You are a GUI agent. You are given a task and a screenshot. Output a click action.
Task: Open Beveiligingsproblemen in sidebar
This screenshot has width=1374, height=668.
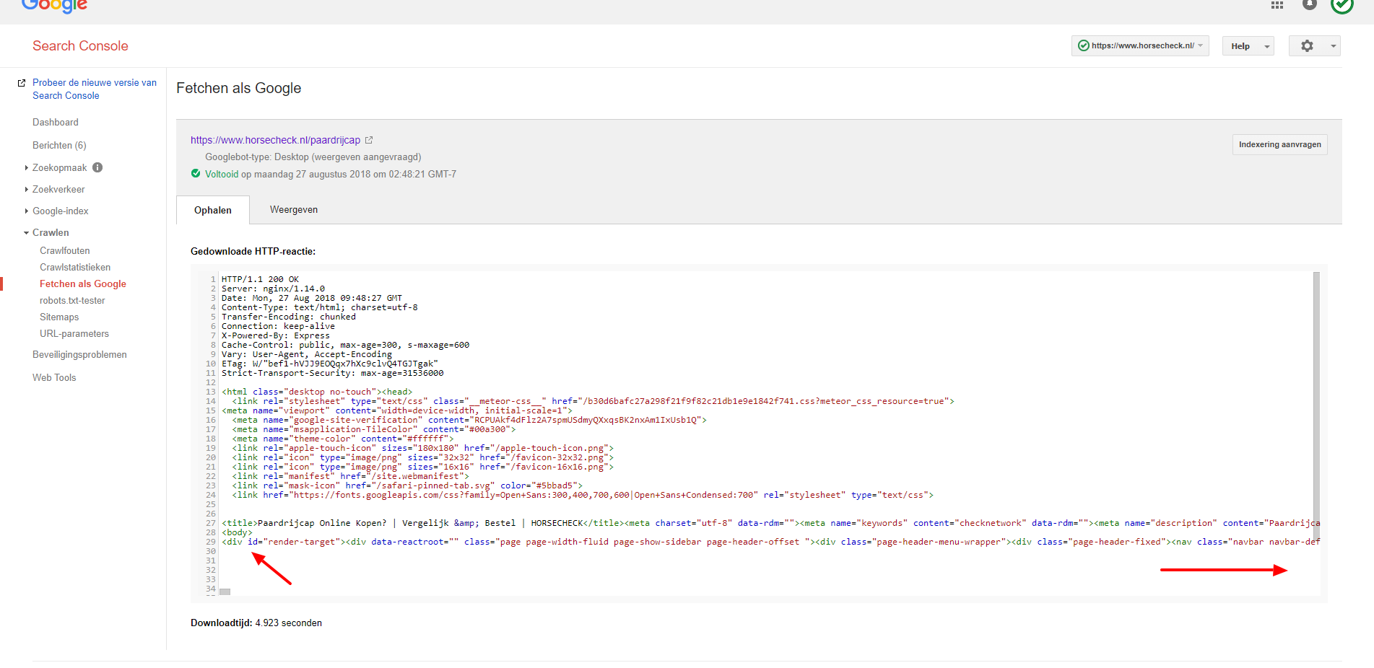(79, 354)
